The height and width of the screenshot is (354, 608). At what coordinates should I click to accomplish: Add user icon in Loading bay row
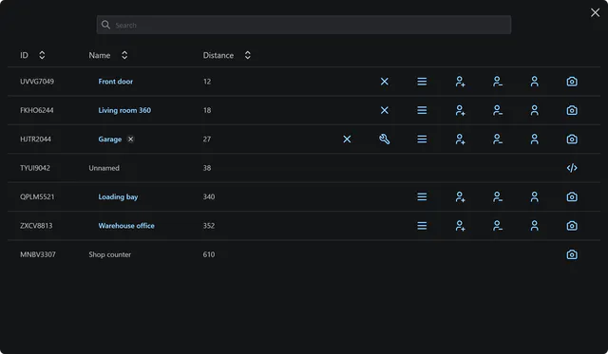460,196
